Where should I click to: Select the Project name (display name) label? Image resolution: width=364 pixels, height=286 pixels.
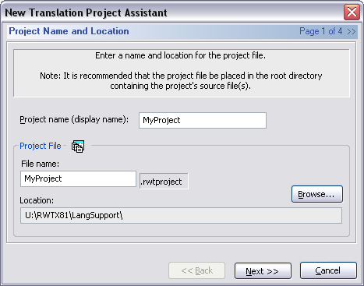74,119
